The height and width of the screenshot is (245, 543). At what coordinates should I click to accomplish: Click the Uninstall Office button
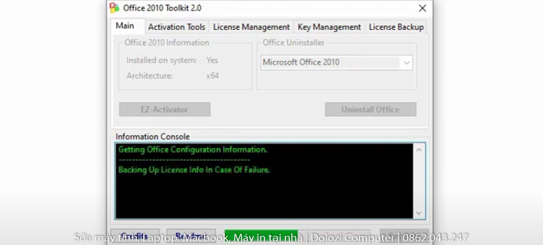(x=371, y=110)
